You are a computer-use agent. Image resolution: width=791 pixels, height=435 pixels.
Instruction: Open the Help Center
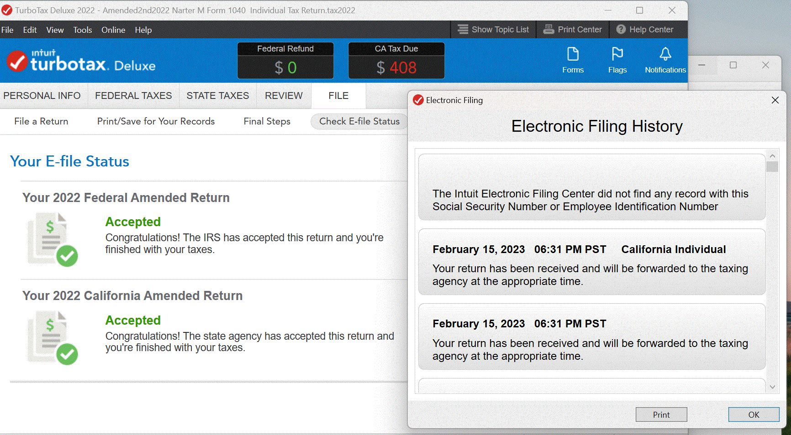(x=644, y=30)
